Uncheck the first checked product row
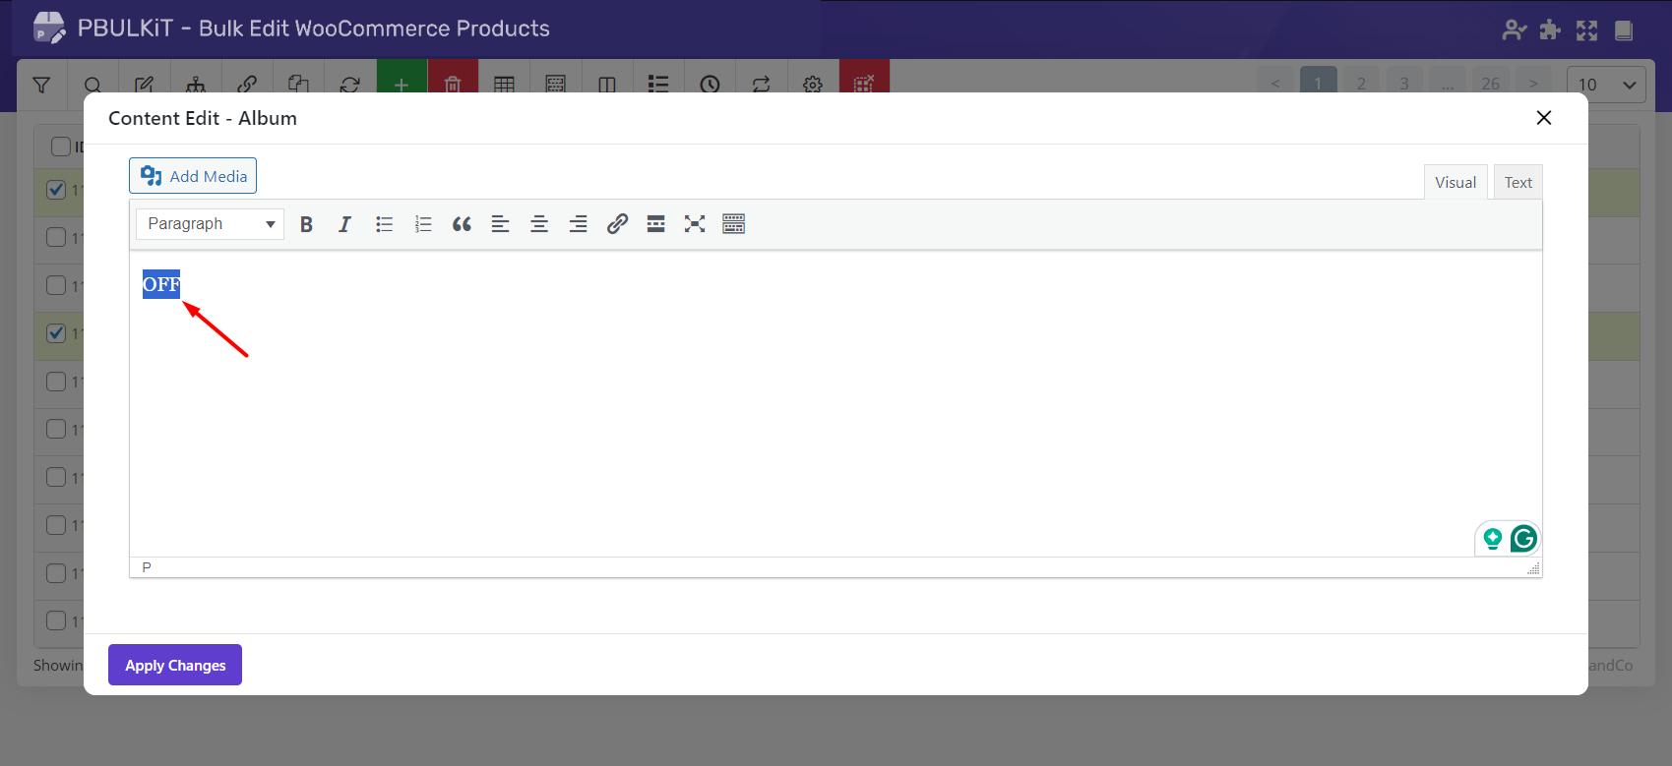1672x766 pixels. coord(57,190)
